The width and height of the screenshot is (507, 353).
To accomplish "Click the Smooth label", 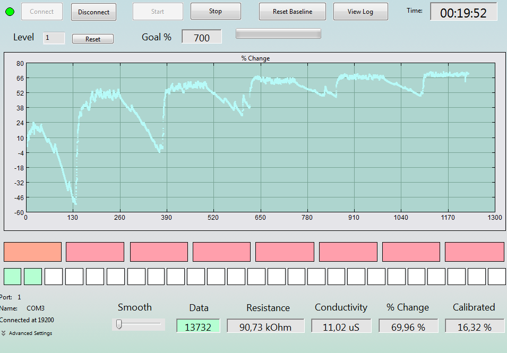I will pyautogui.click(x=134, y=307).
